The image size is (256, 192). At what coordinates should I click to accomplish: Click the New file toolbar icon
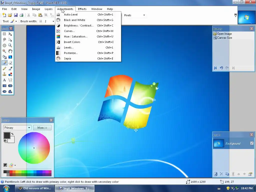pos(4,15)
